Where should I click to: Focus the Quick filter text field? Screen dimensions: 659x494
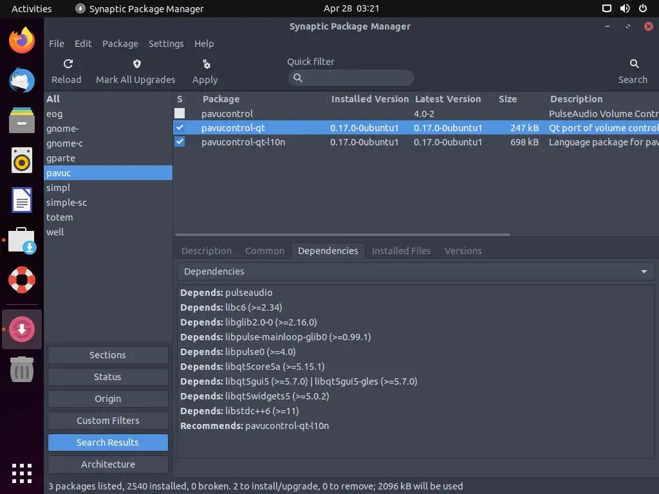pyautogui.click(x=351, y=78)
